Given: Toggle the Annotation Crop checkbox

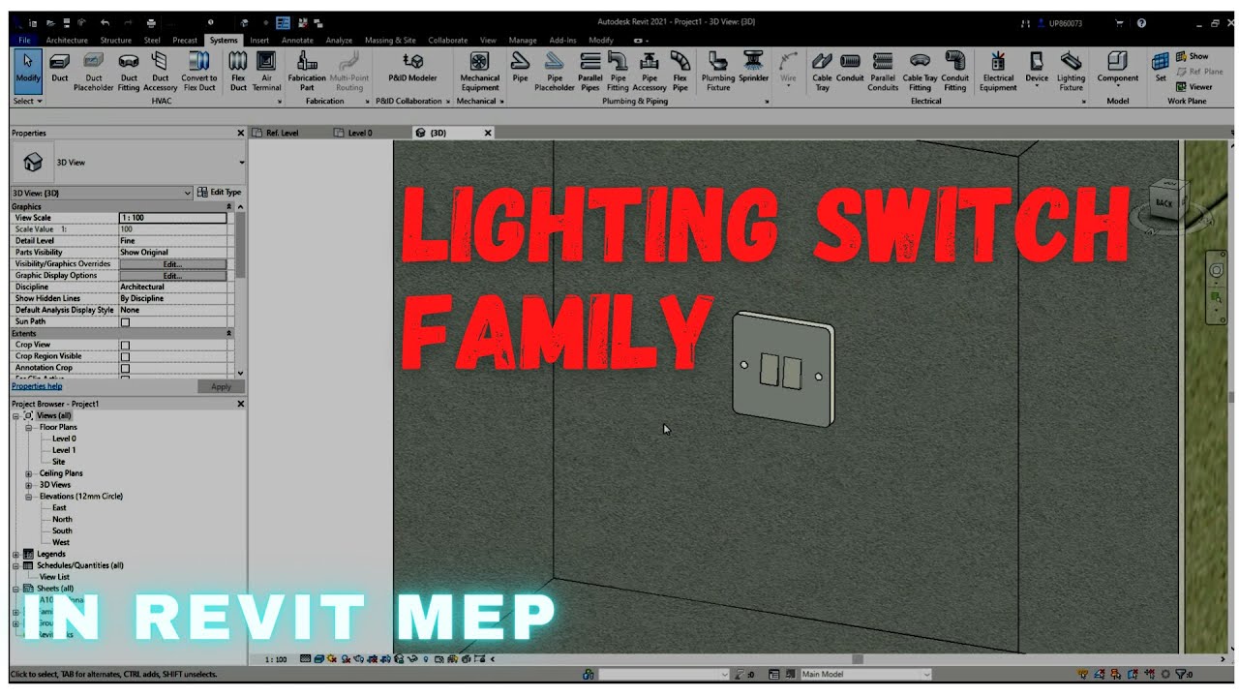Looking at the screenshot, I should (125, 368).
